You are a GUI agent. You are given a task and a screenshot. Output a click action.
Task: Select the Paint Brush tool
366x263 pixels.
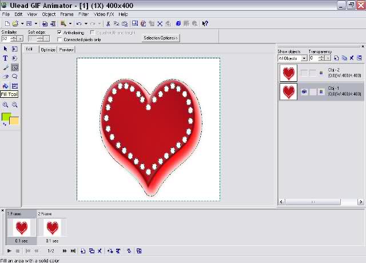coord(5,67)
